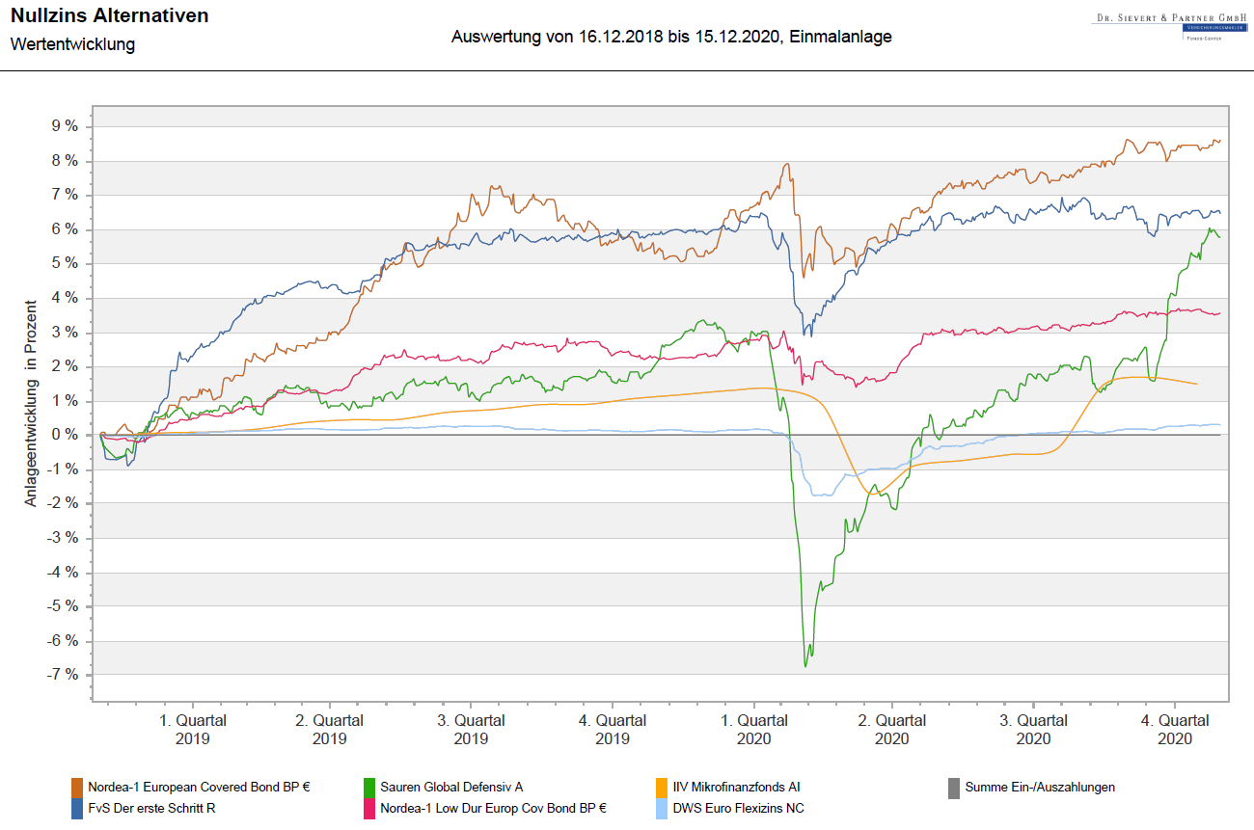This screenshot has width=1254, height=830.
Task: Click the Summe Ein-/Auszahlungen legend text
Action: tap(1040, 787)
